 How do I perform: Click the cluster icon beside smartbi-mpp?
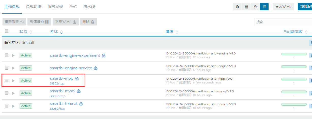tap(77, 78)
